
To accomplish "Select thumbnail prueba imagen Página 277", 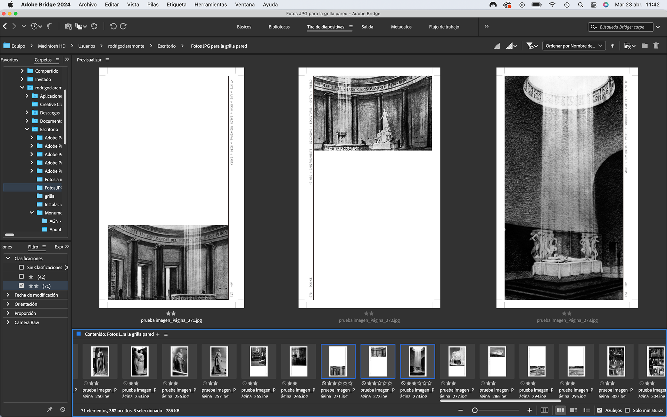I will pos(457,361).
